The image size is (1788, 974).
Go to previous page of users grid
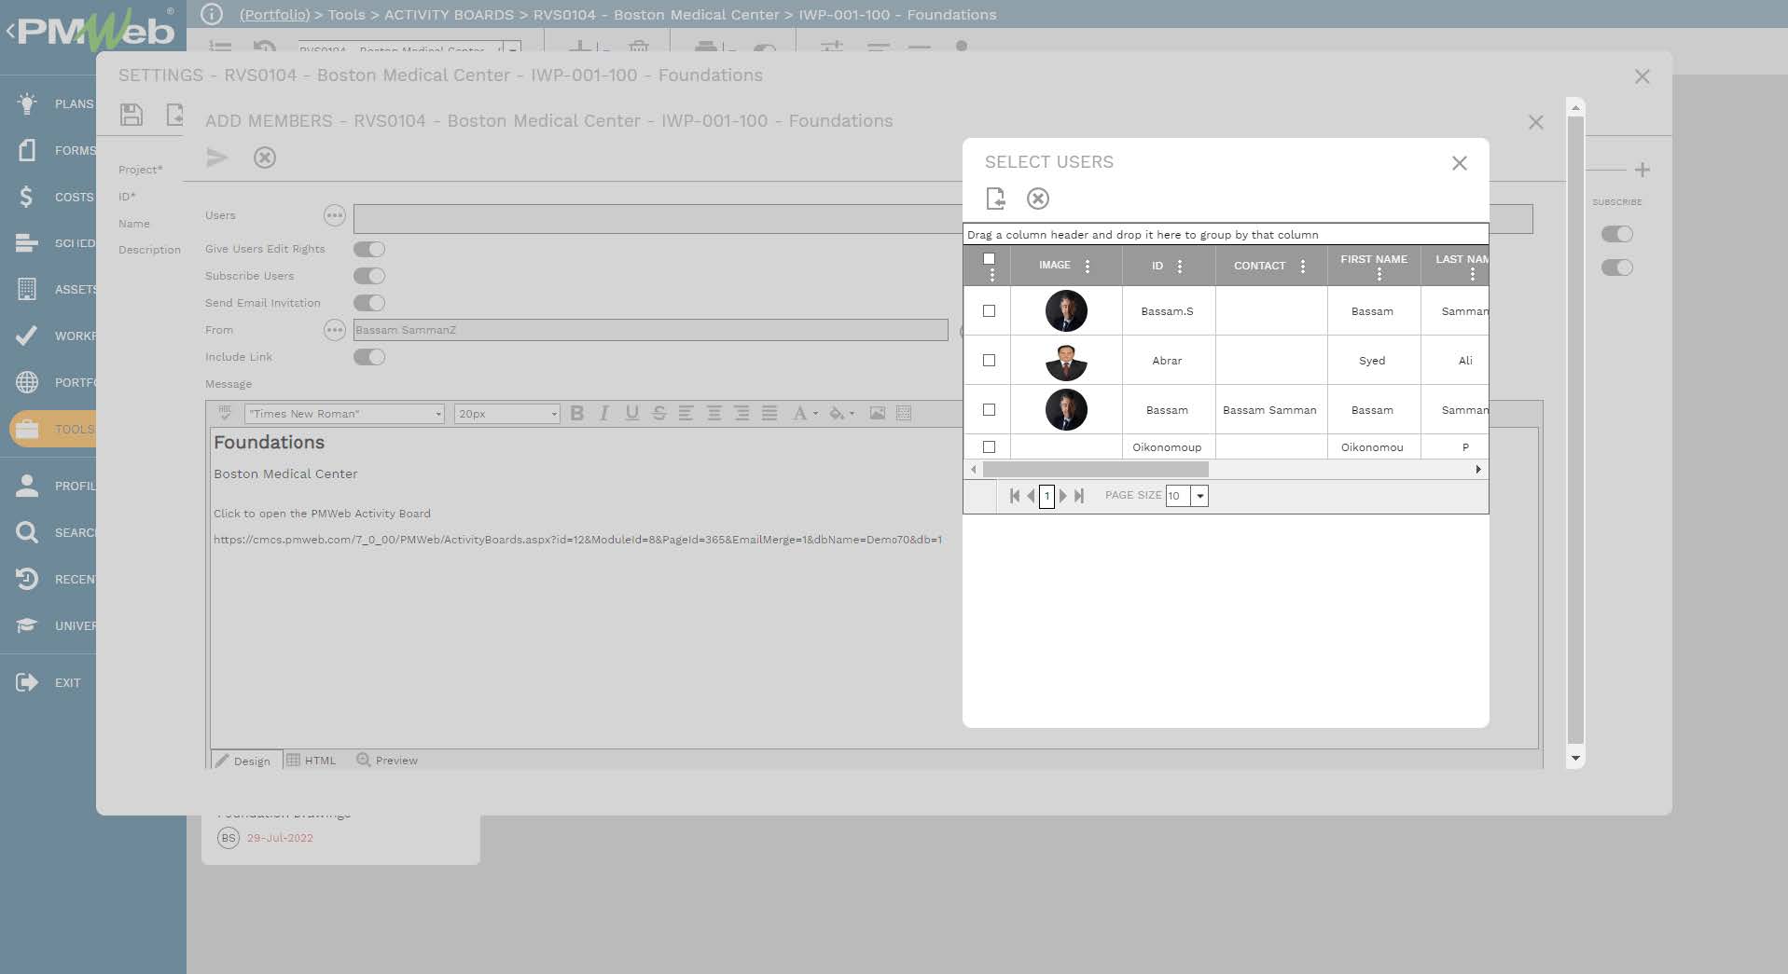click(1031, 496)
